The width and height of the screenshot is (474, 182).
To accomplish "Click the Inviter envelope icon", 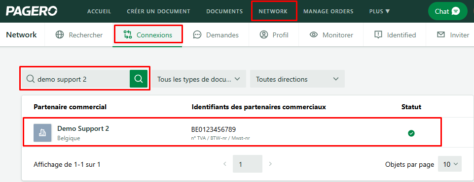I will click(x=441, y=34).
